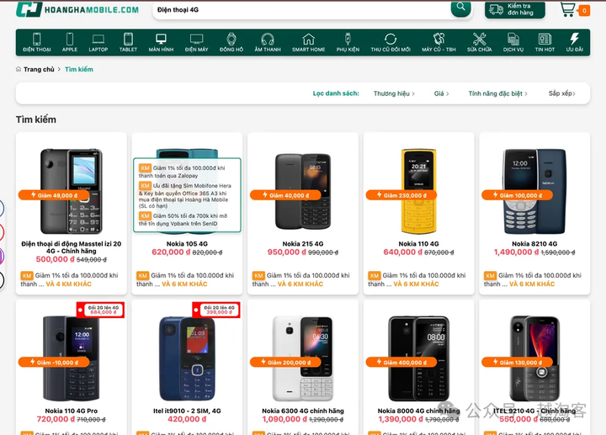Open the Tin hot news category
Image resolution: width=606 pixels, height=435 pixels.
point(545,42)
